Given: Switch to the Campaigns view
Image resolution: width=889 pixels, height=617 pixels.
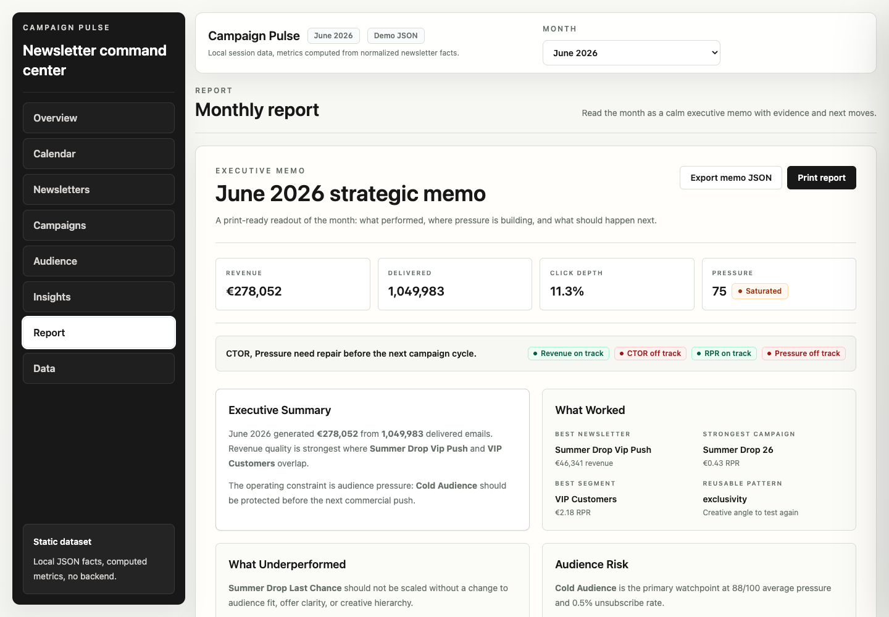Looking at the screenshot, I should 99,225.
